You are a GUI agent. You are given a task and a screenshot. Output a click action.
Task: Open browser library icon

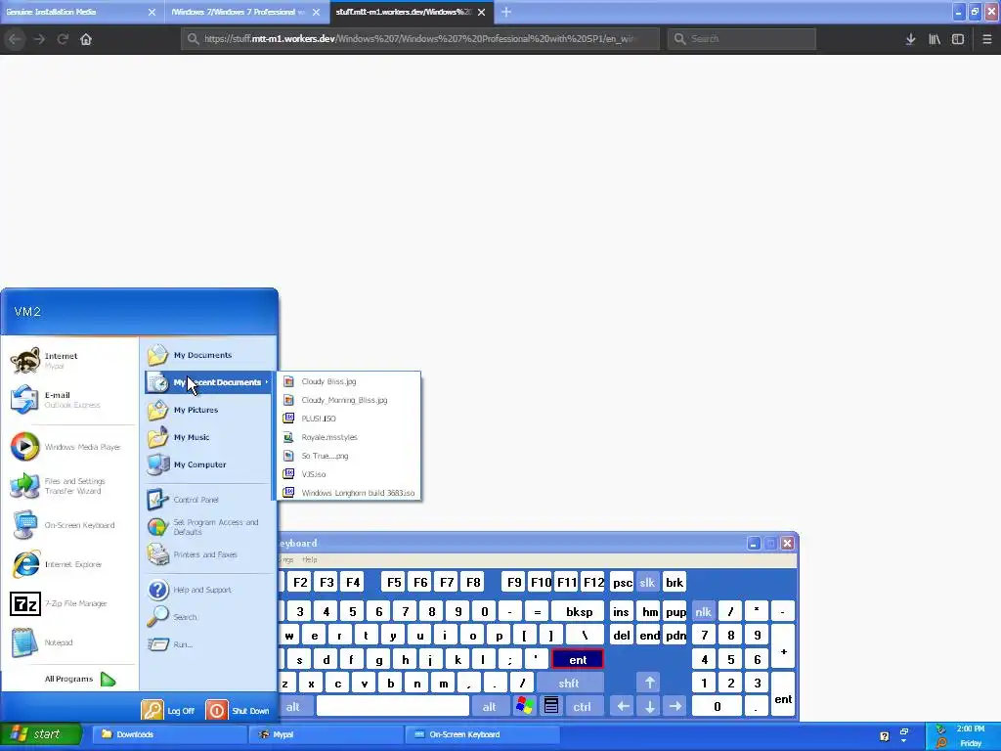tap(934, 39)
